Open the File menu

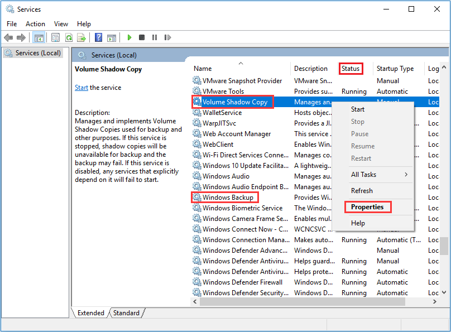(12, 24)
